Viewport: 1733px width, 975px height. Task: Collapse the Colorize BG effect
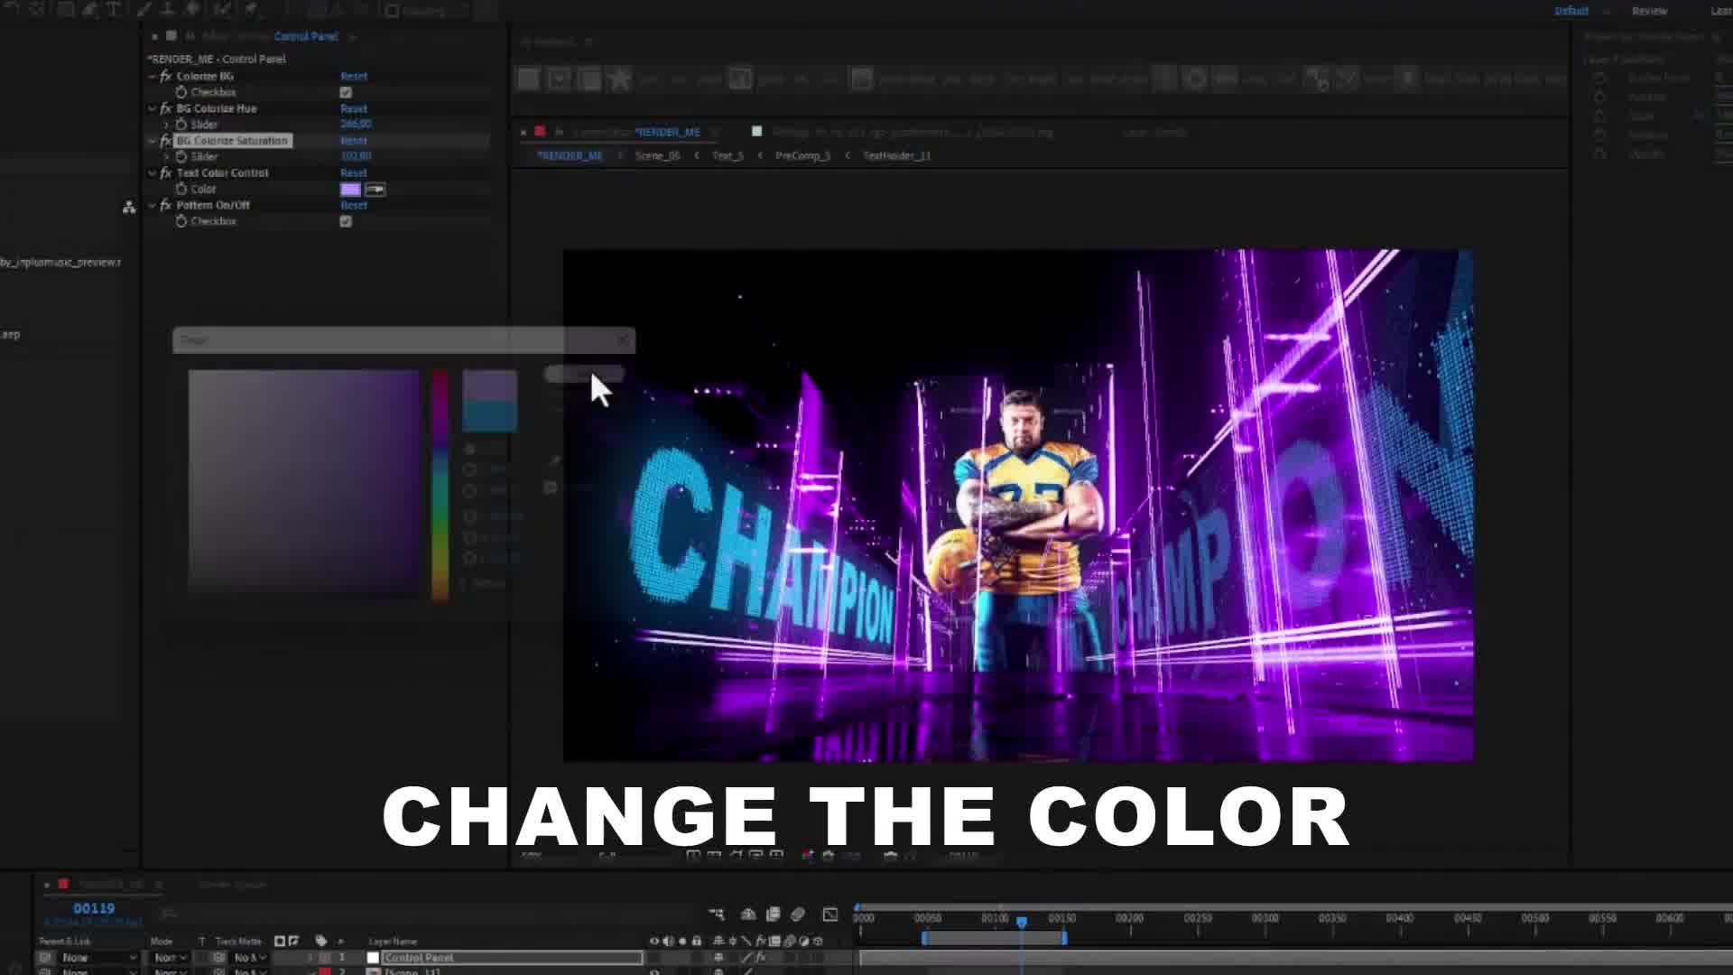152,77
